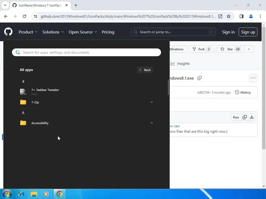Viewport: 266px width, 199px height.
Task: Click the GitHub octocat logo
Action: [8, 32]
